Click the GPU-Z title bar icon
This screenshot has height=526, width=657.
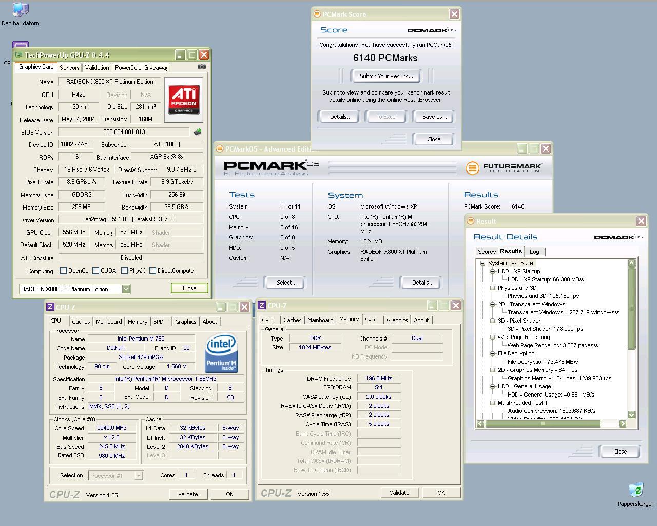click(x=19, y=55)
